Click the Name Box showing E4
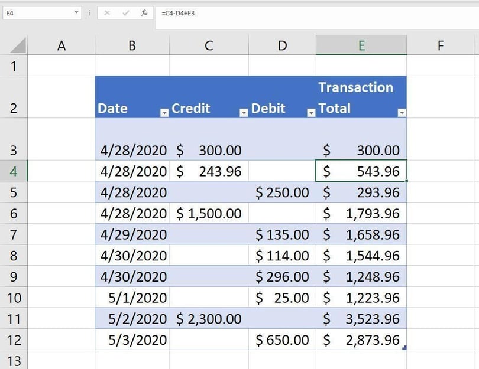The height and width of the screenshot is (369, 479). tap(35, 12)
